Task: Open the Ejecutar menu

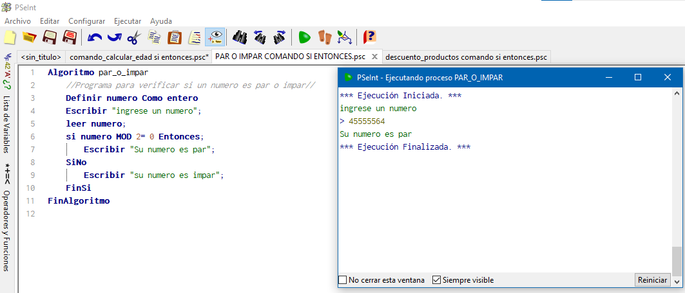Action: coord(128,21)
